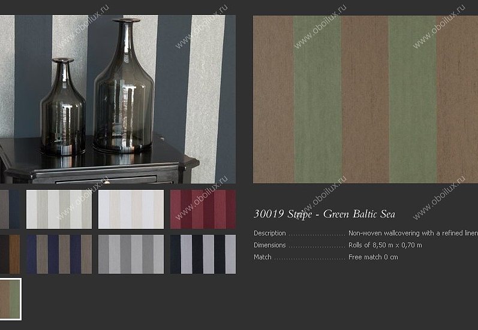Choose the navy and taupe striped swatch
The image size is (478, 330).
click(59, 254)
